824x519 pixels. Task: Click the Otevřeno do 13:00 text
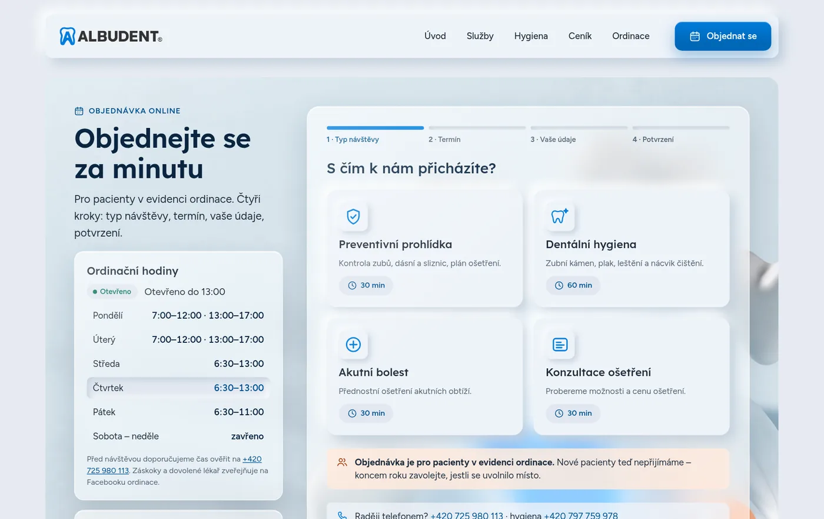[185, 292]
